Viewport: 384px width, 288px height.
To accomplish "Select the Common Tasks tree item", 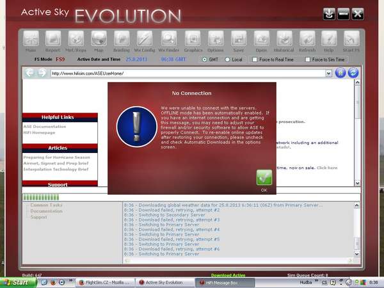I will pyautogui.click(x=46, y=205).
